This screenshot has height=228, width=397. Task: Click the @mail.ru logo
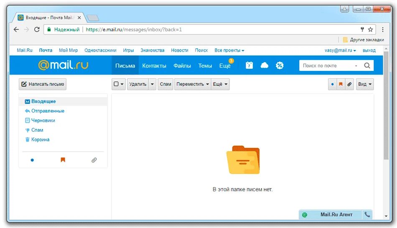coord(63,65)
